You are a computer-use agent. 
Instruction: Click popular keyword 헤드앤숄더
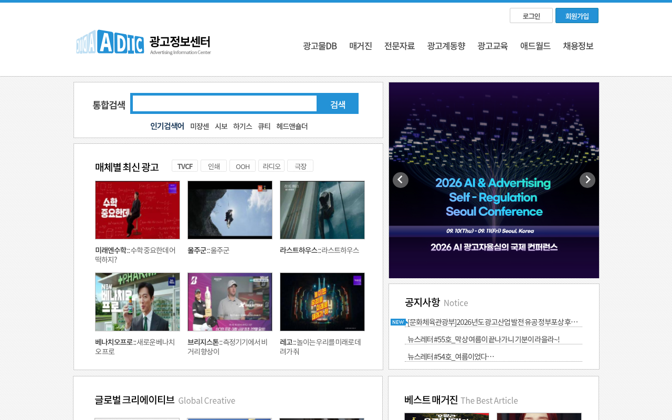coord(292,126)
